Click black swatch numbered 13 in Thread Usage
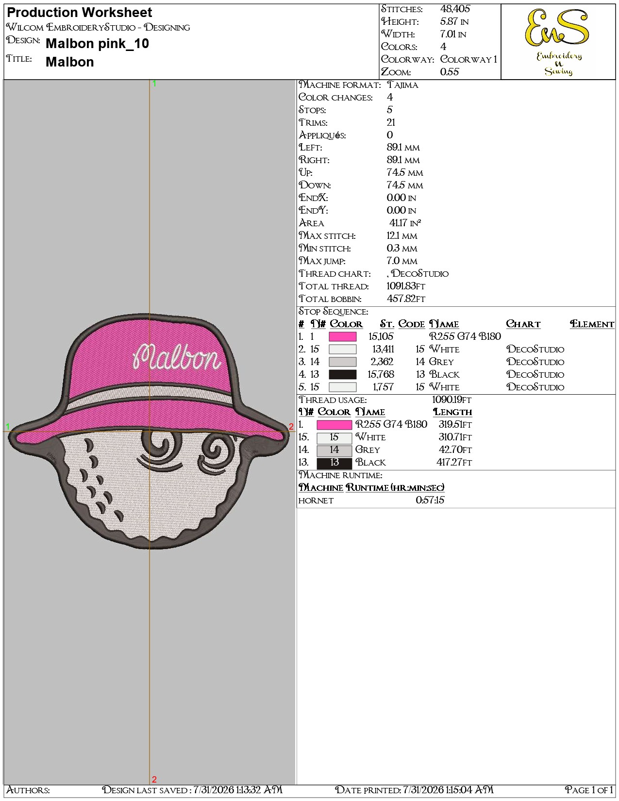Image resolution: width=619 pixels, height=801 pixels. tap(334, 463)
